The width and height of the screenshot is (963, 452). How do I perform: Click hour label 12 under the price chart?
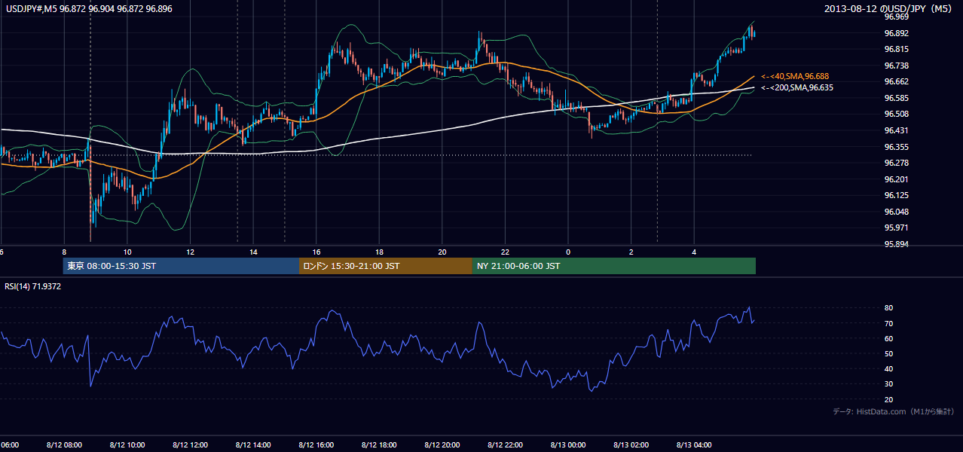pos(191,252)
